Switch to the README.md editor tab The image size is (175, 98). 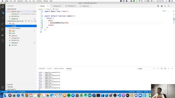pos(71,6)
